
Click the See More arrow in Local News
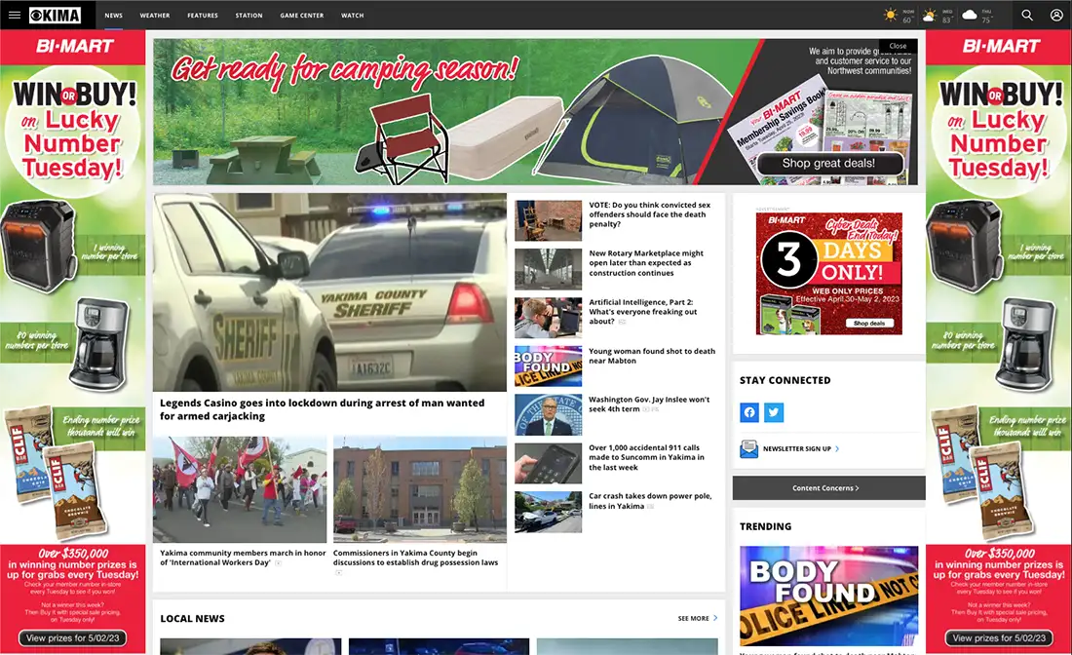pyautogui.click(x=715, y=618)
